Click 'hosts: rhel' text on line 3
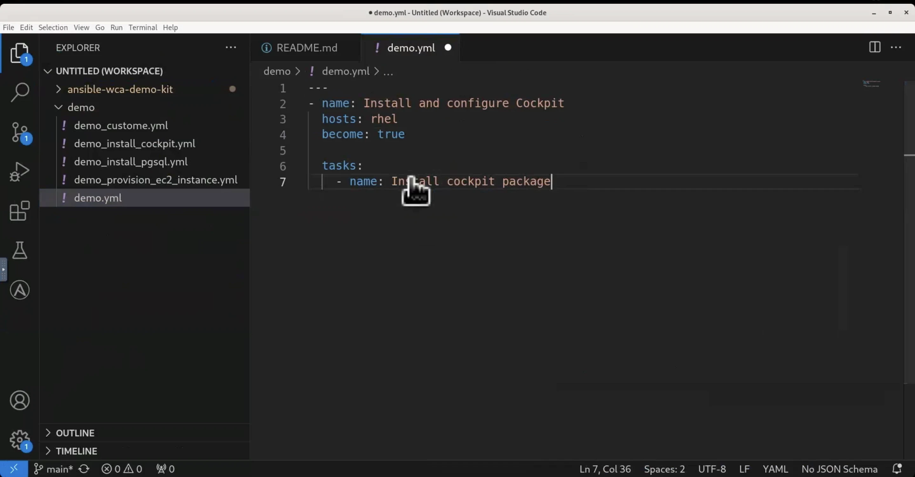The image size is (915, 477). [x=359, y=119]
